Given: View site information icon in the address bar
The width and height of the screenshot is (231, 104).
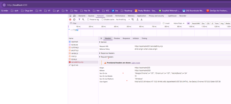Looking at the screenshot, I should tap(4, 5).
